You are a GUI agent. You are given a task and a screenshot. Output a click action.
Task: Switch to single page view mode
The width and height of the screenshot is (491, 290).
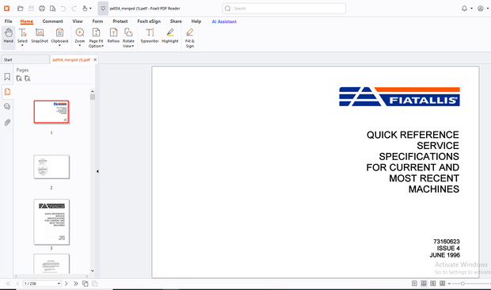click(414, 284)
